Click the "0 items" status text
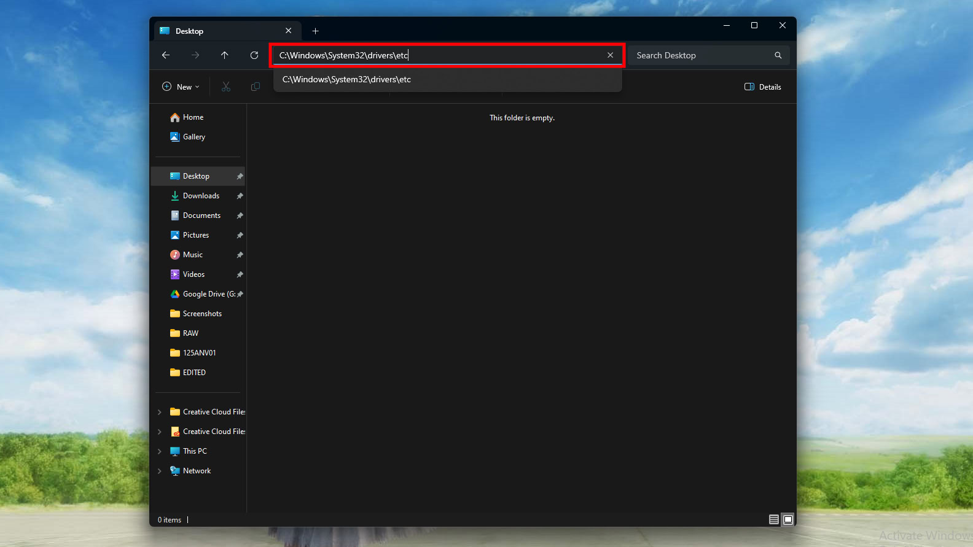 click(170, 520)
